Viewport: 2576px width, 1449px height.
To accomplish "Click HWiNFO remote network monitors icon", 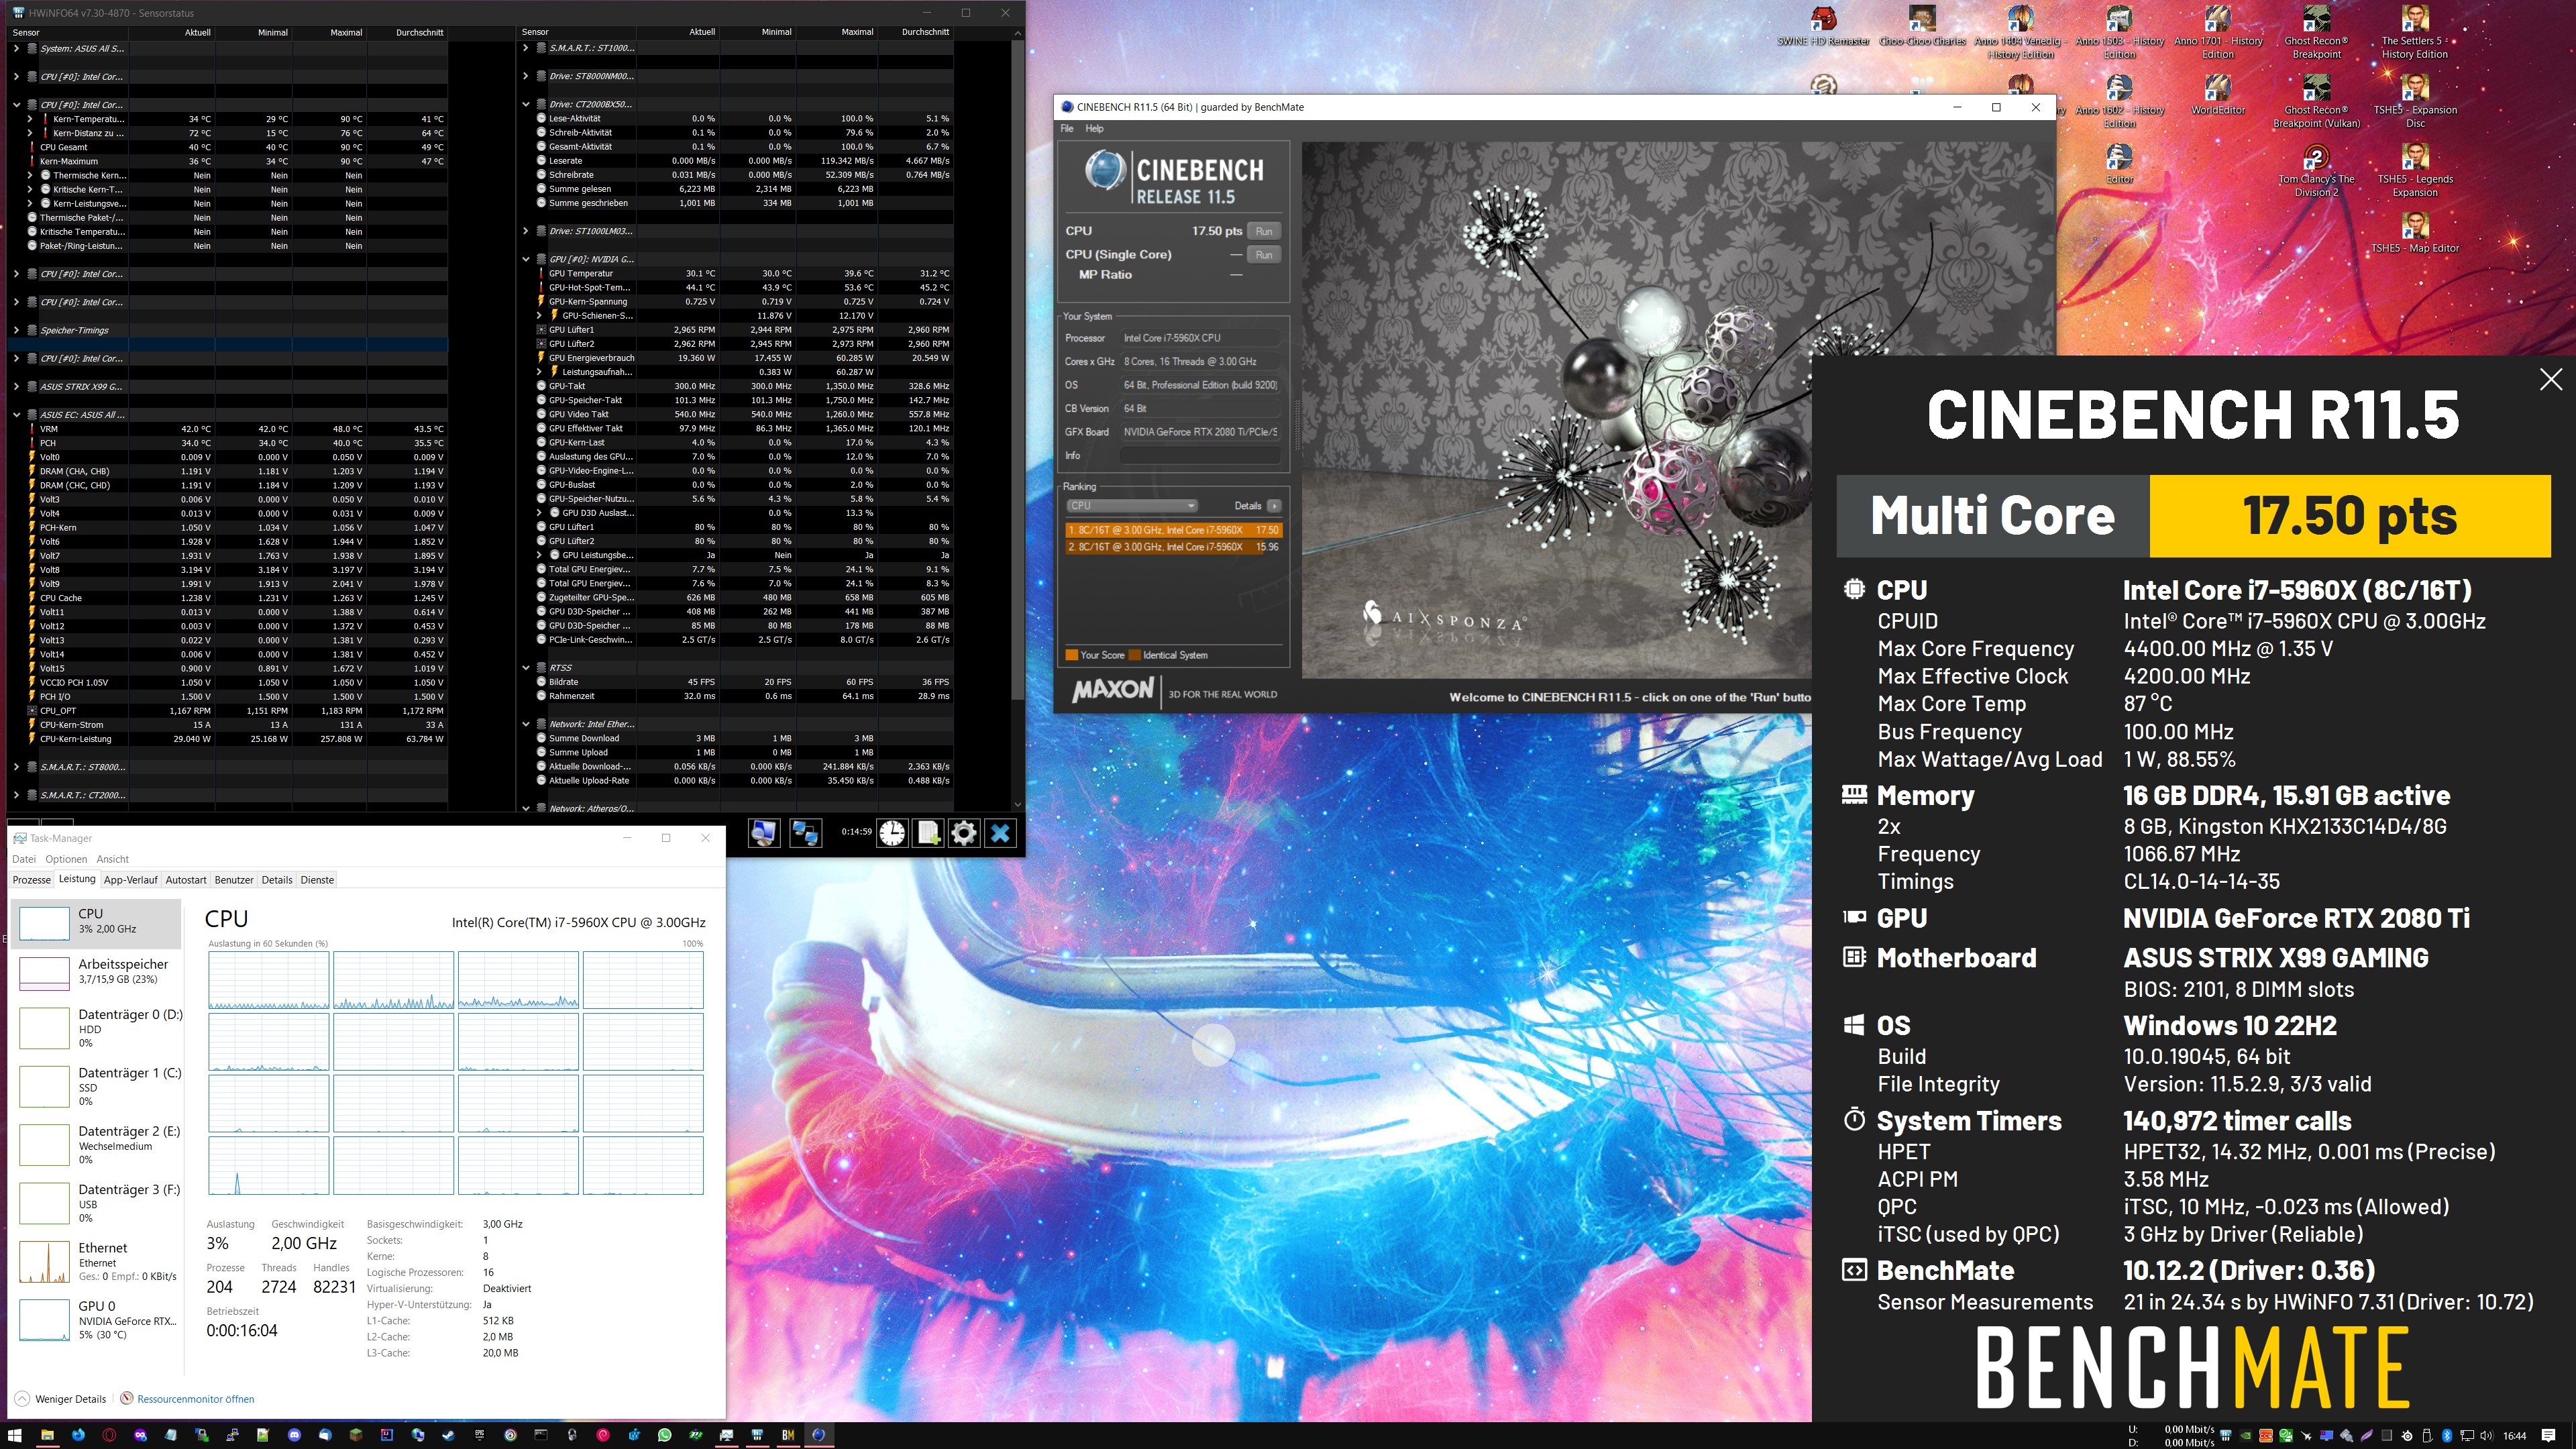I will (x=805, y=833).
